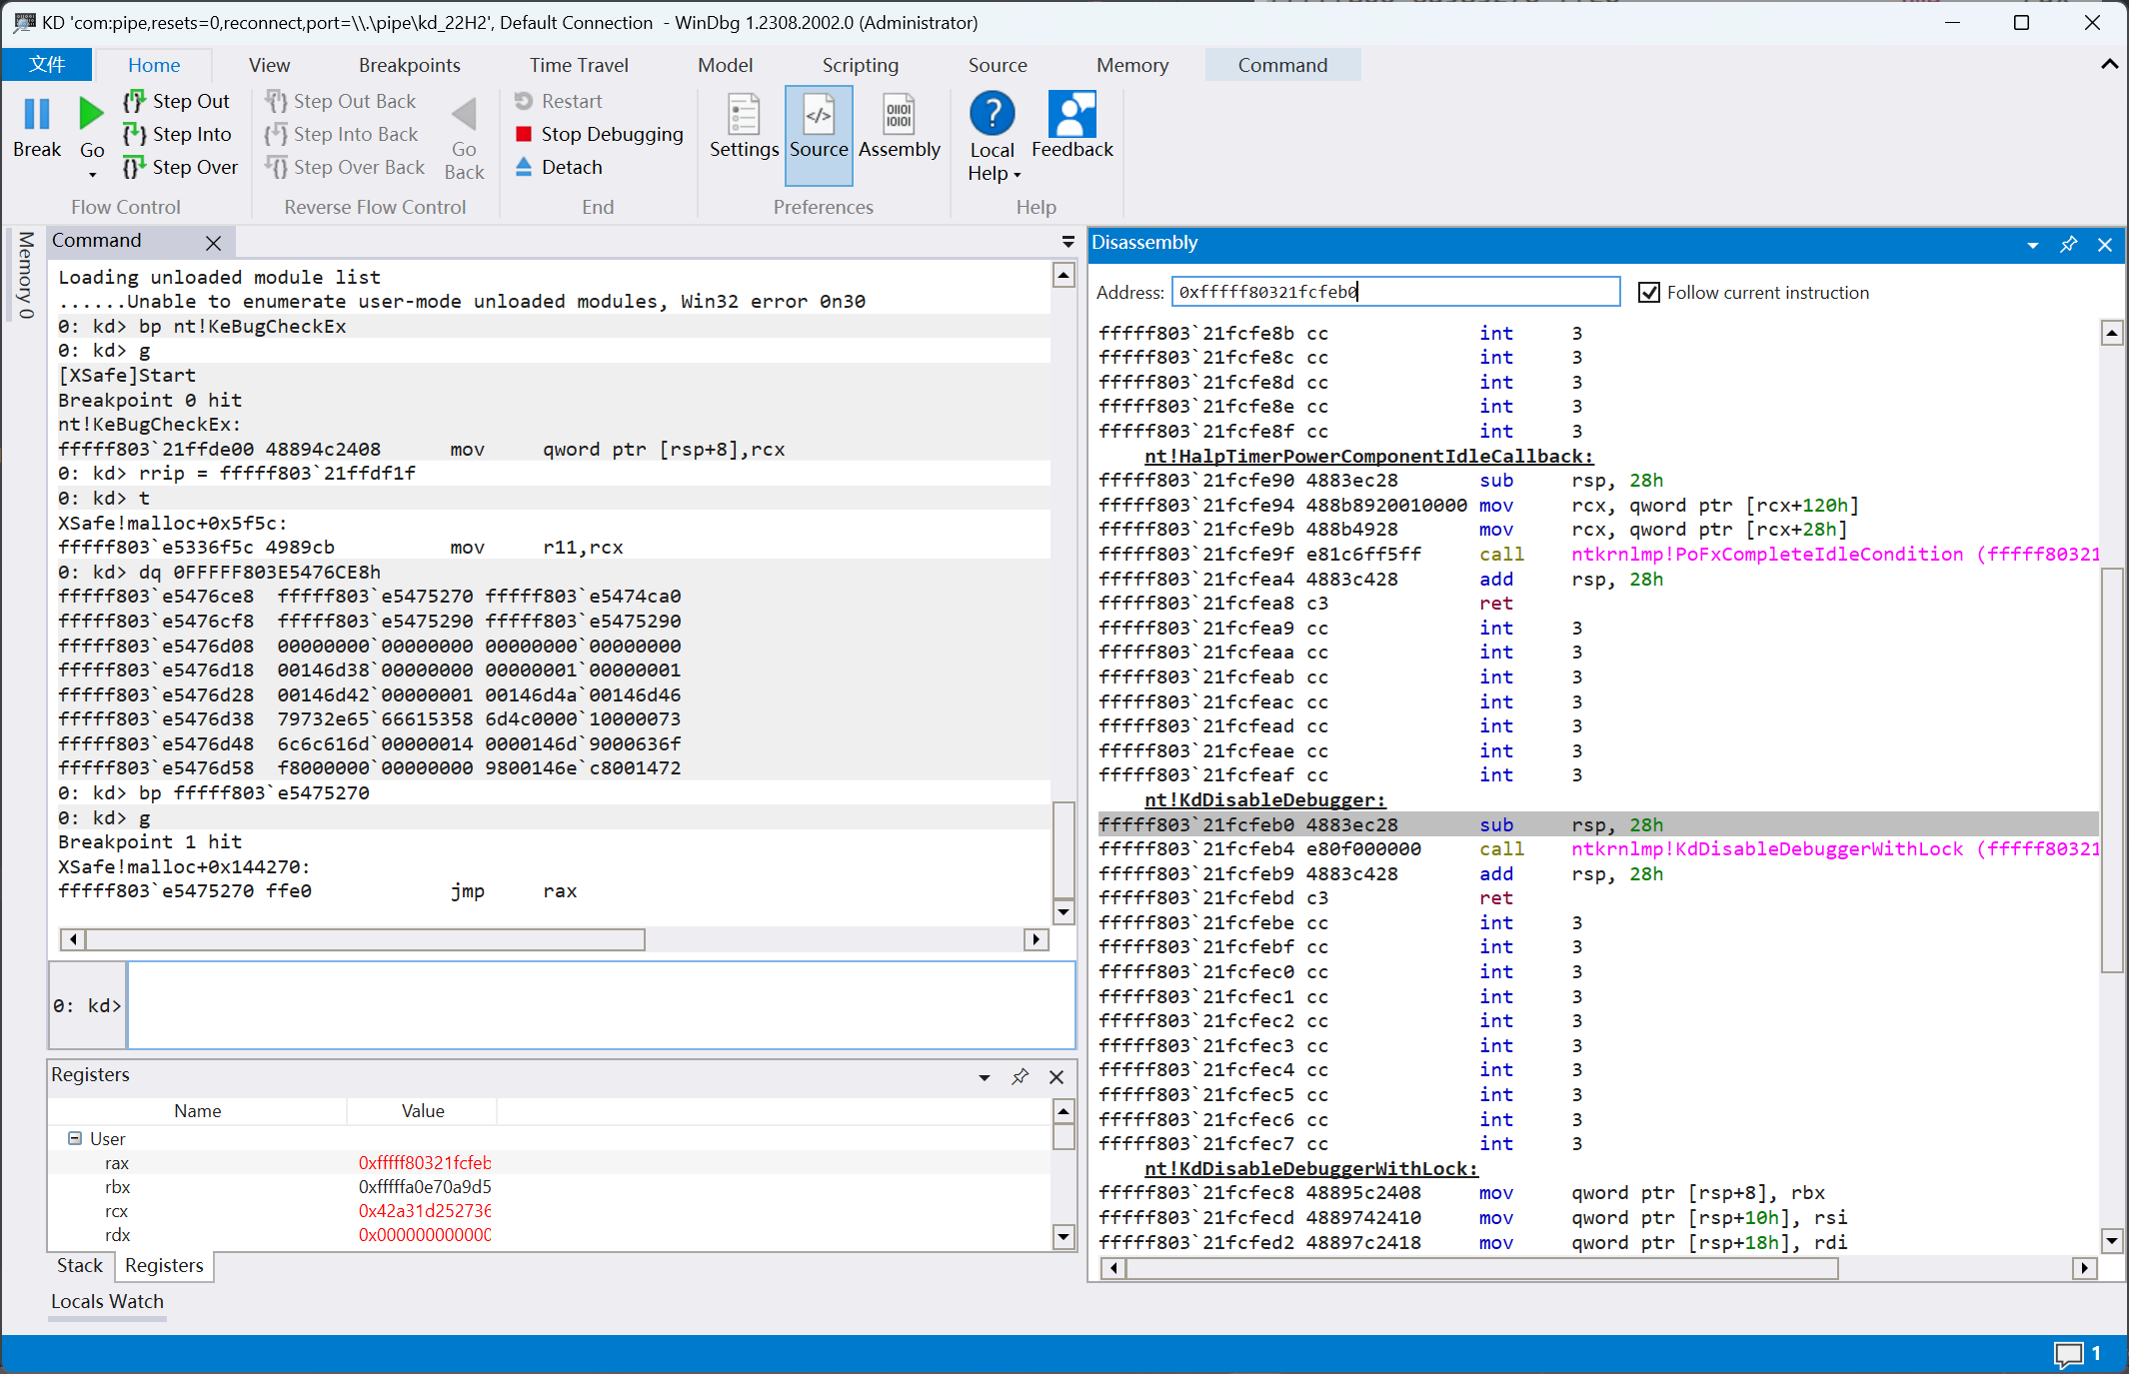Click the Step Over icon
Viewport: 2129px width, 1374px height.
click(134, 167)
